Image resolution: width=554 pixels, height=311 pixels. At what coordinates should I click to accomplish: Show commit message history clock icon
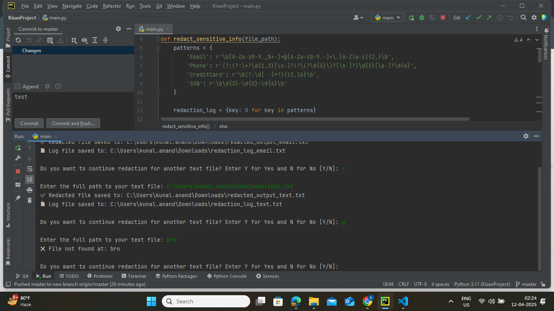58,86
